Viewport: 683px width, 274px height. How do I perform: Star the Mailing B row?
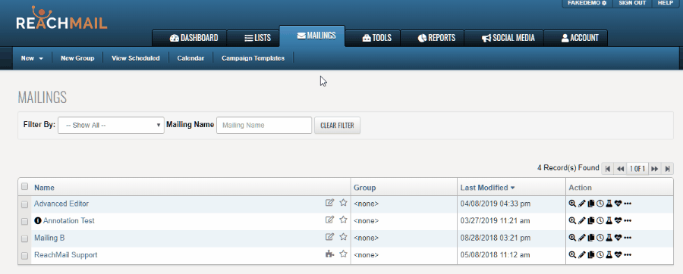(343, 237)
